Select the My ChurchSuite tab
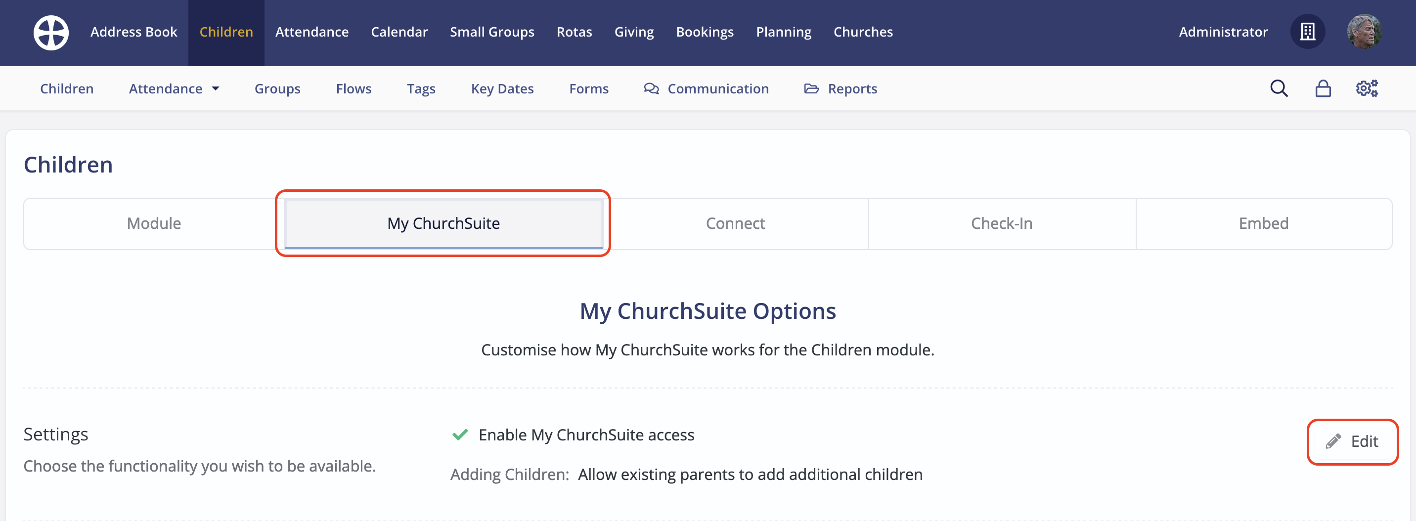Viewport: 1416px width, 521px height. tap(443, 223)
